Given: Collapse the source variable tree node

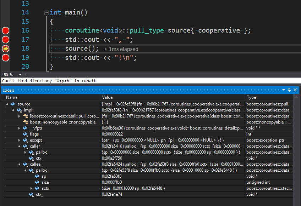Looking at the screenshot, I should [x=8, y=104].
